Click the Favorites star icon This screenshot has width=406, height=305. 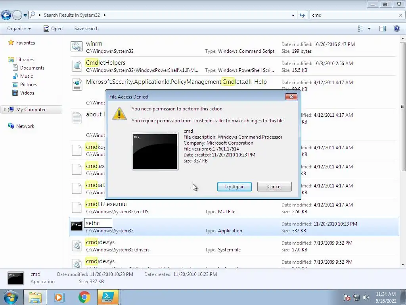point(11,42)
